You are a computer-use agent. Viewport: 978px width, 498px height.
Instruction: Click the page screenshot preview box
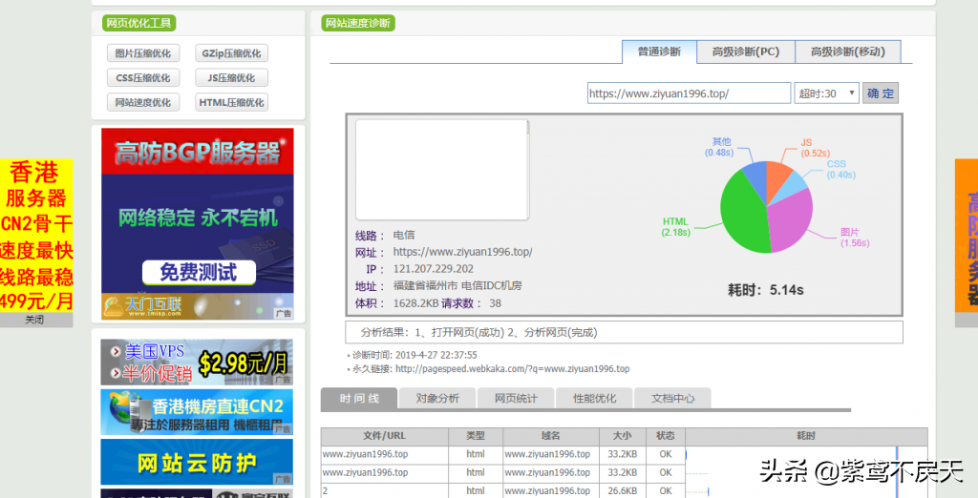(441, 170)
